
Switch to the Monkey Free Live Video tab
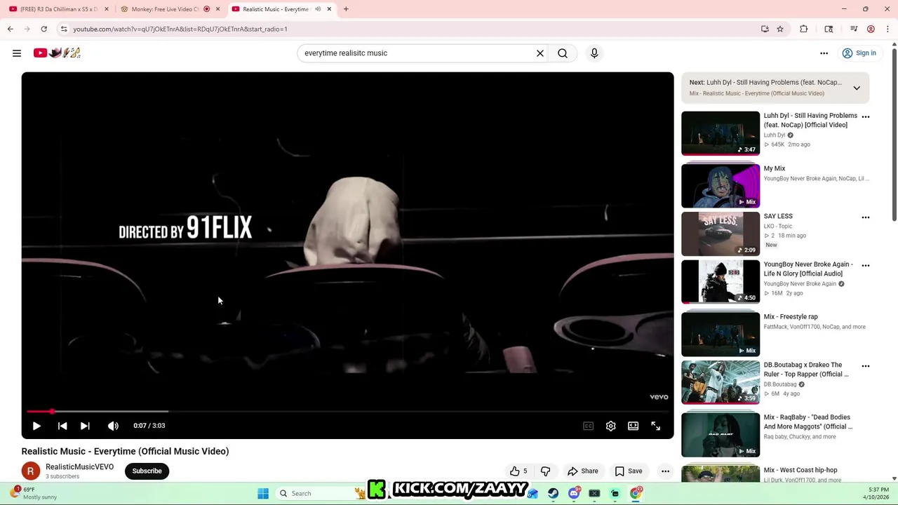pos(165,9)
